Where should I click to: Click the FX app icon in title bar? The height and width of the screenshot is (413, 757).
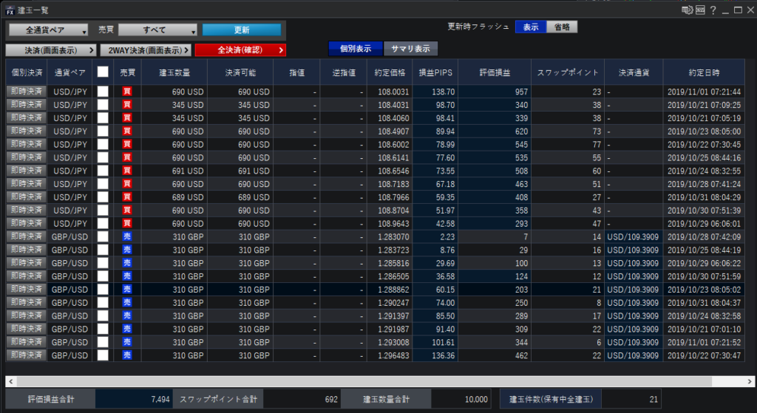click(x=10, y=10)
